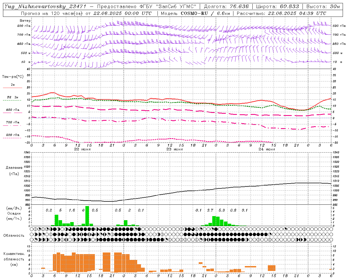This screenshot has height=278, width=347.
Task: Click the 23 июня date label
Action: [x=175, y=149]
